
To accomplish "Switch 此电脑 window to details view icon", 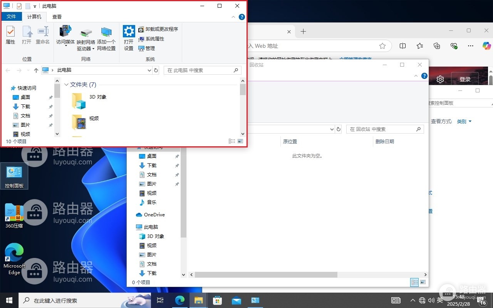I will click(x=232, y=141).
